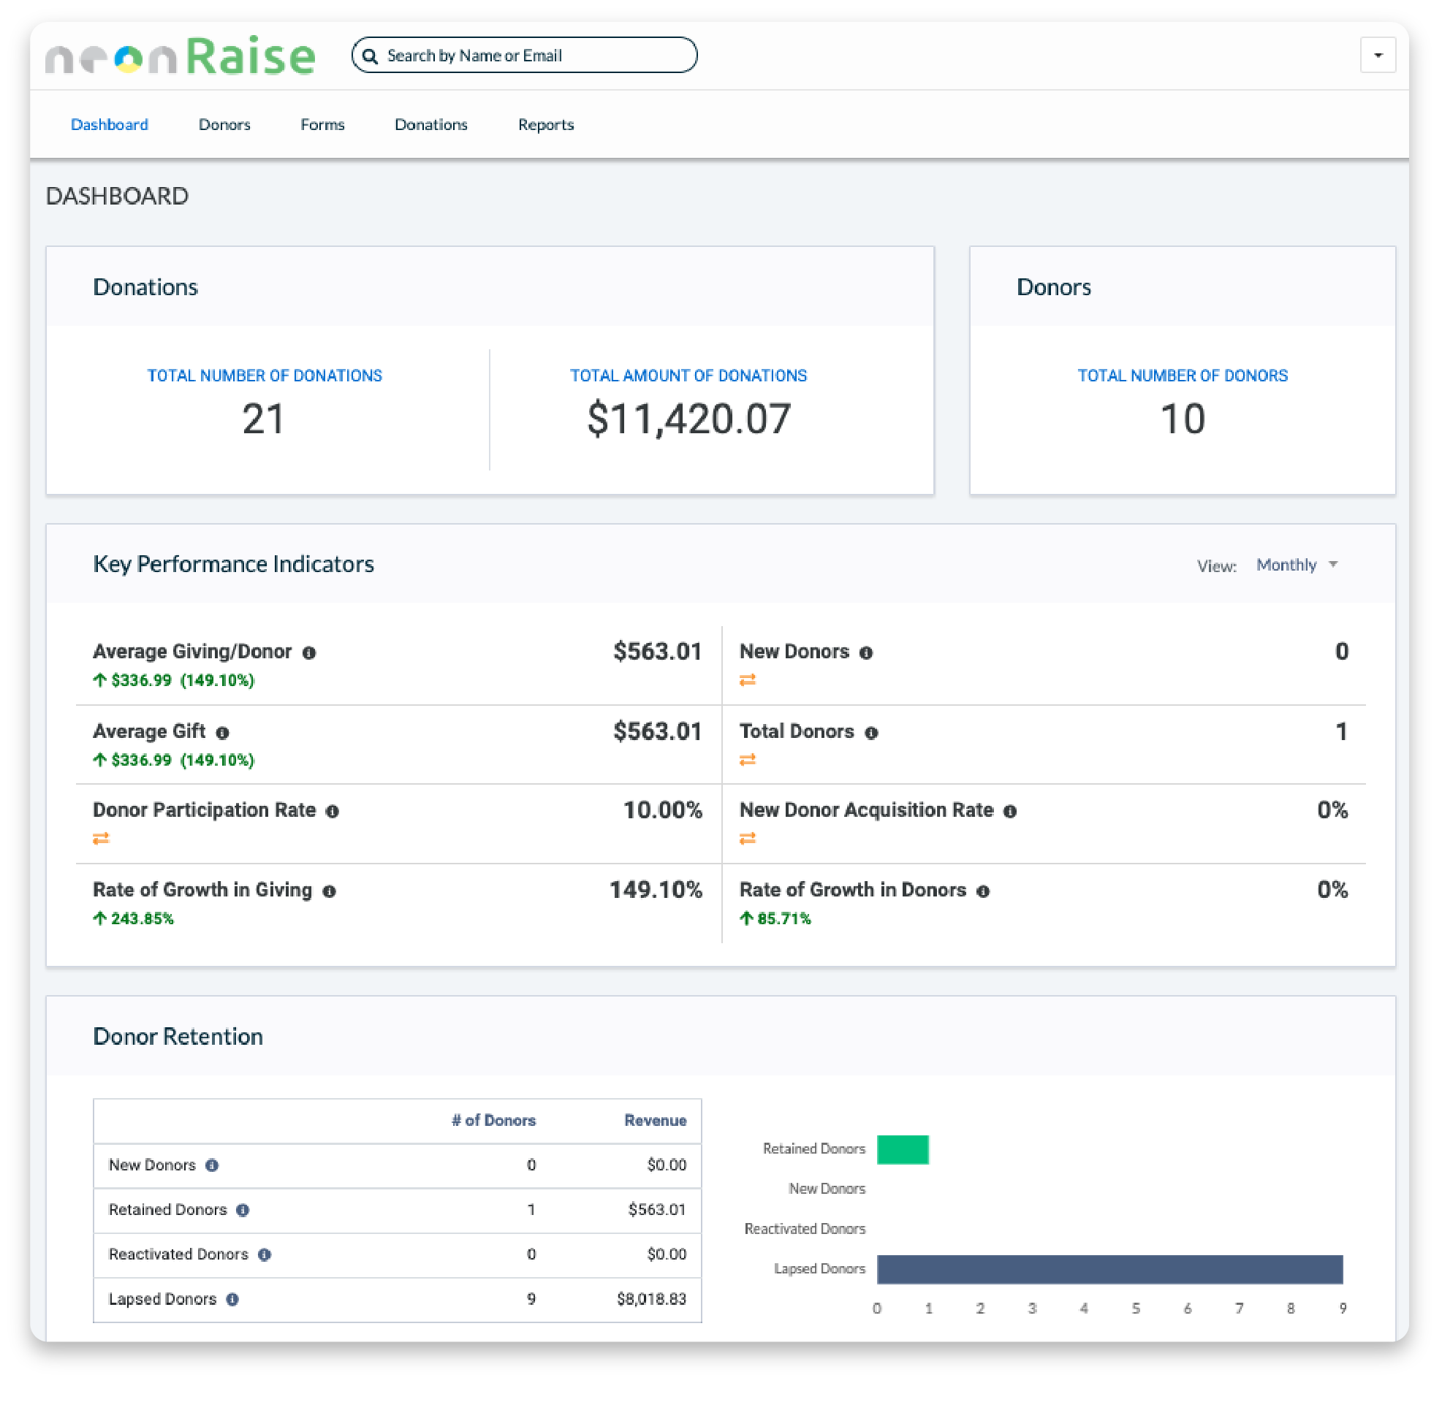Click the Total Amount of Donations label

point(688,376)
